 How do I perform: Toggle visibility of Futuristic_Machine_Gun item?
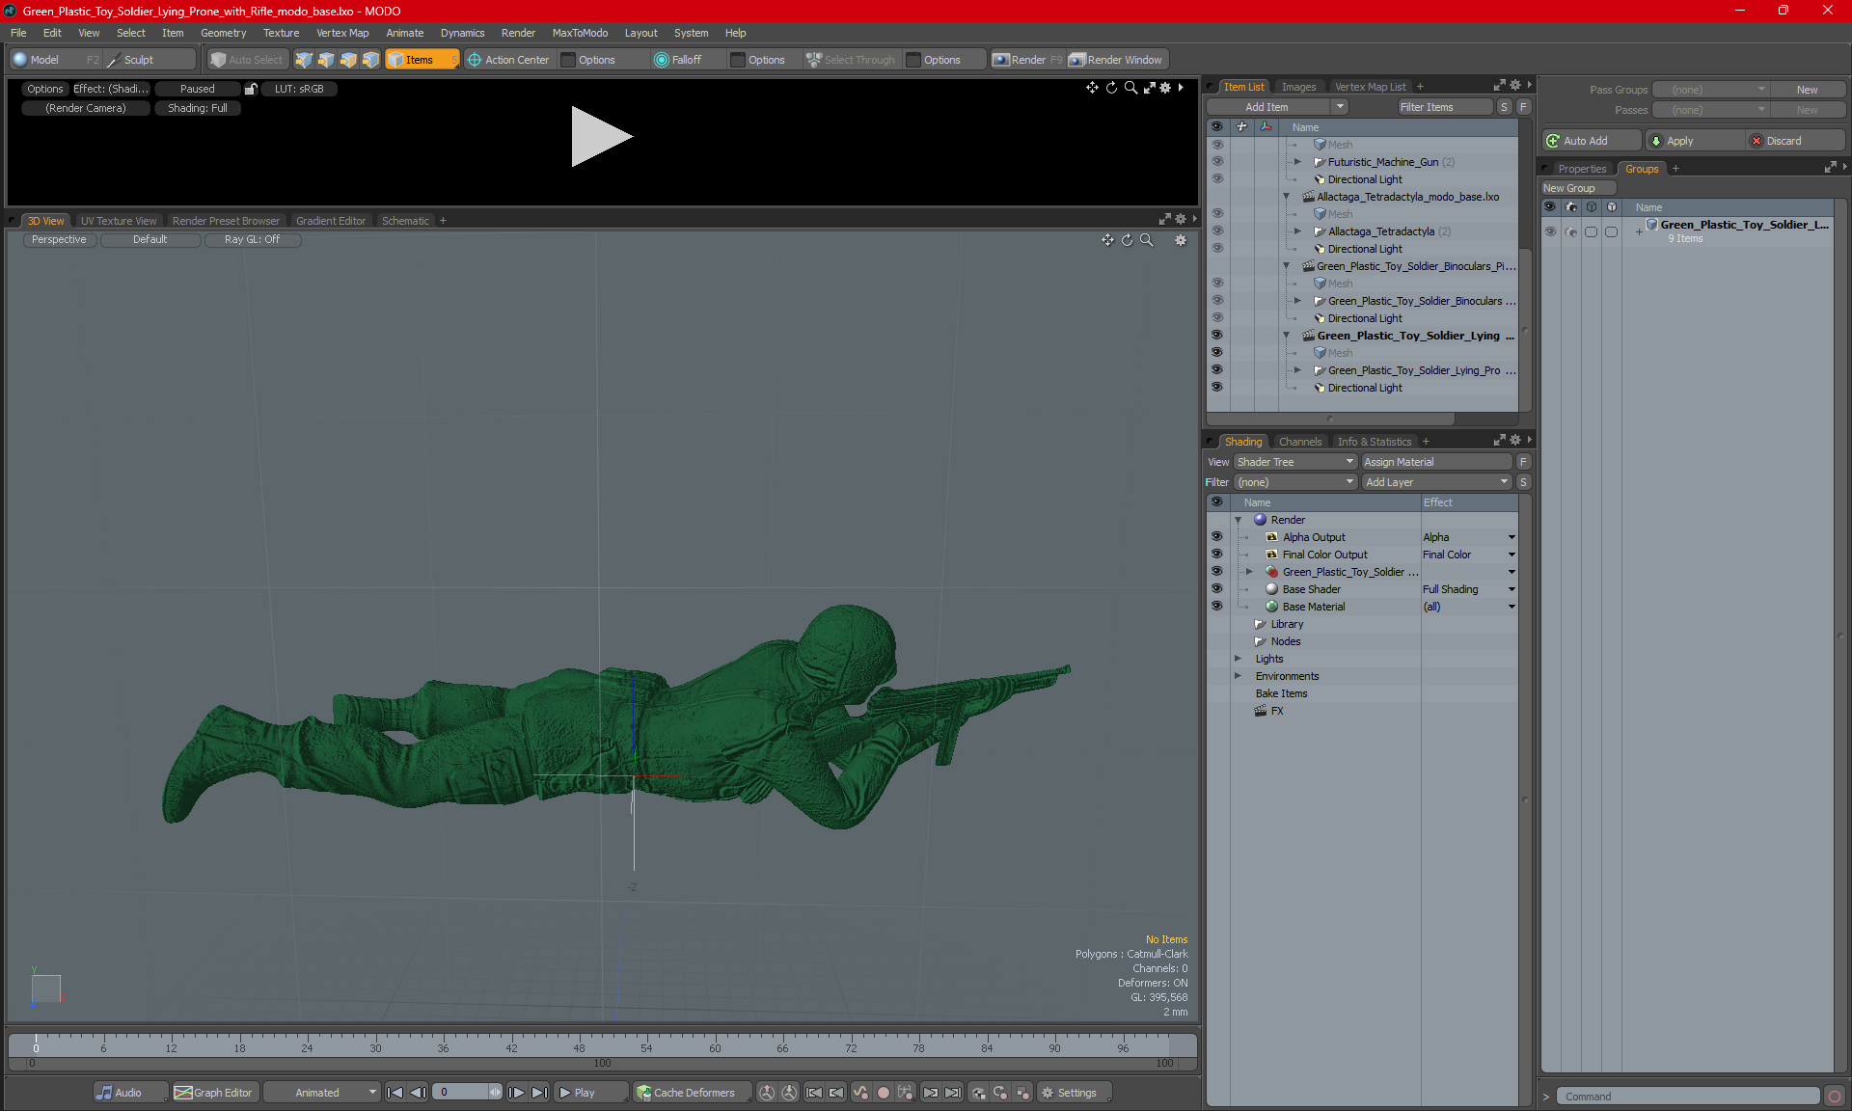pyautogui.click(x=1216, y=162)
